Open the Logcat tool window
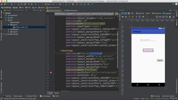Viewport: 178px width, 100px height. [18, 96]
